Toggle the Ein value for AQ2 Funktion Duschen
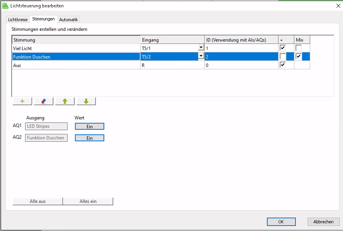The width and height of the screenshot is (343, 231). click(89, 138)
